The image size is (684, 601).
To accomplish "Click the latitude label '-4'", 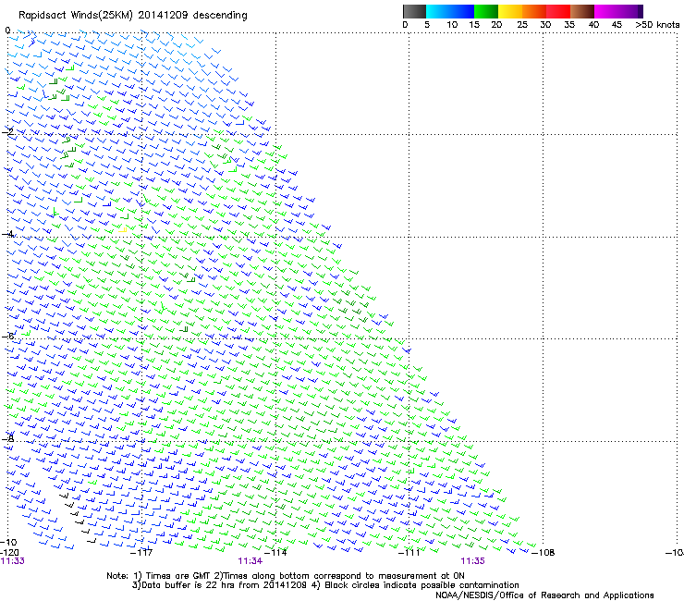I will pos(7,234).
